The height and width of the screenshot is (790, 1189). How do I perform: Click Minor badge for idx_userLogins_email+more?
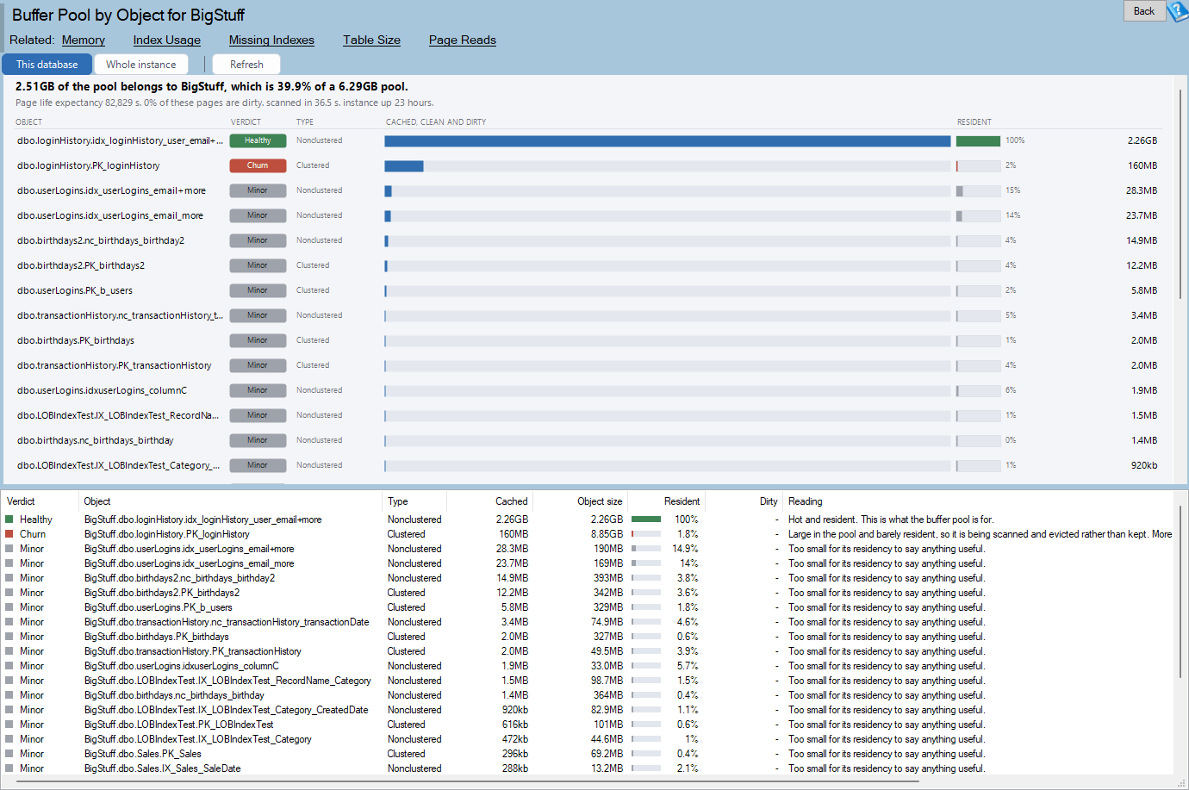(258, 190)
